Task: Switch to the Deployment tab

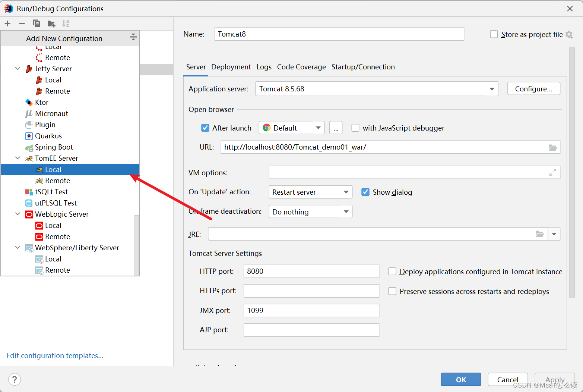Action: [231, 67]
